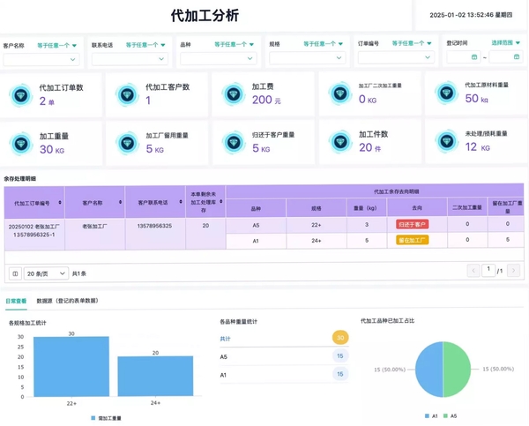Viewport: 529px width, 426px height.
Task: Click the A5 品种 table cell
Action: [x=256, y=225]
